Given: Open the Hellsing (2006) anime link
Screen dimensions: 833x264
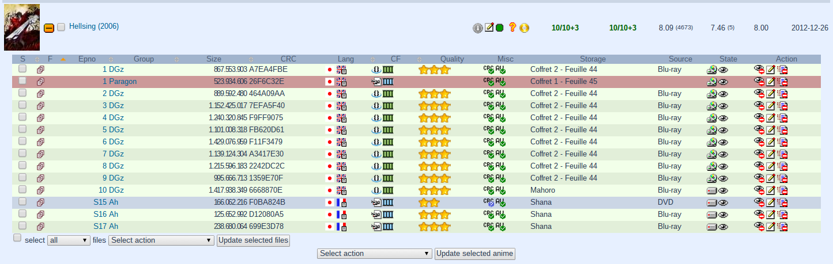Looking at the screenshot, I should (93, 26).
